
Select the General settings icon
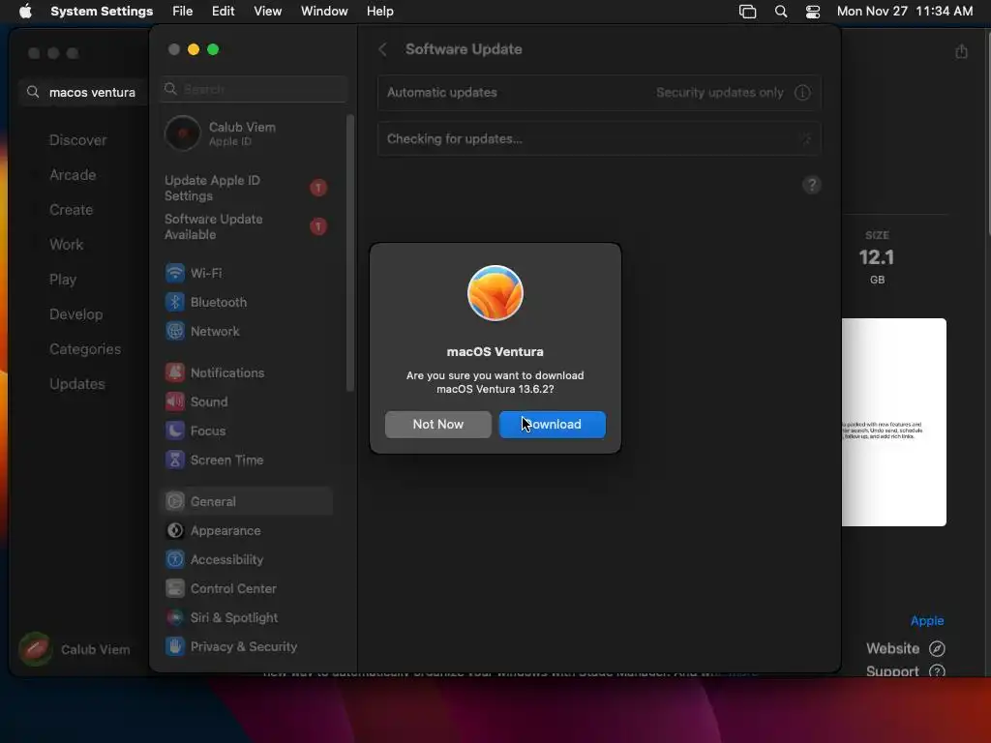pyautogui.click(x=175, y=502)
